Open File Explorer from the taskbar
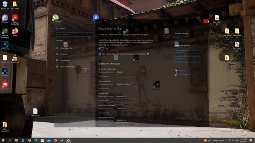Screen dimensions: 255x143 (x=16, y=140)
